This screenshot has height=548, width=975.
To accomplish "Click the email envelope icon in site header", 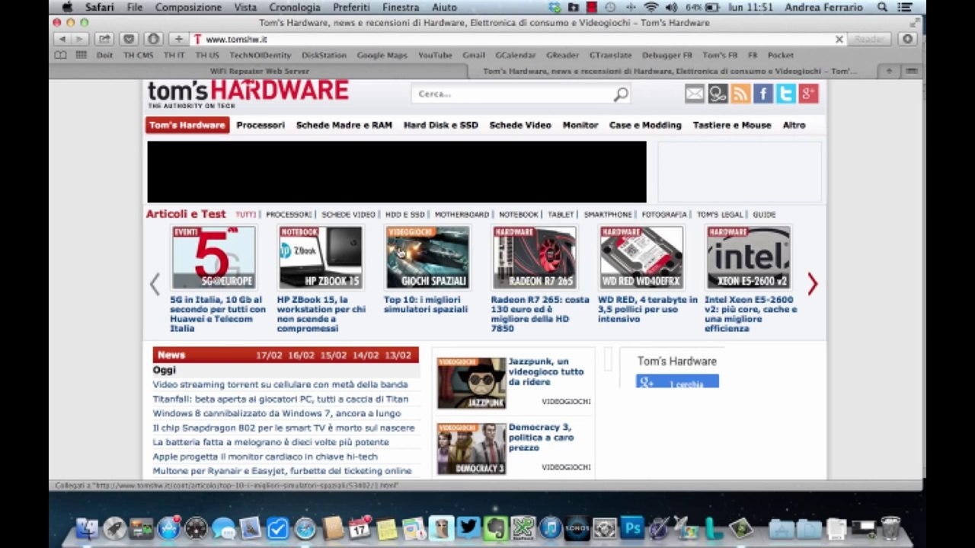I will 695,94.
